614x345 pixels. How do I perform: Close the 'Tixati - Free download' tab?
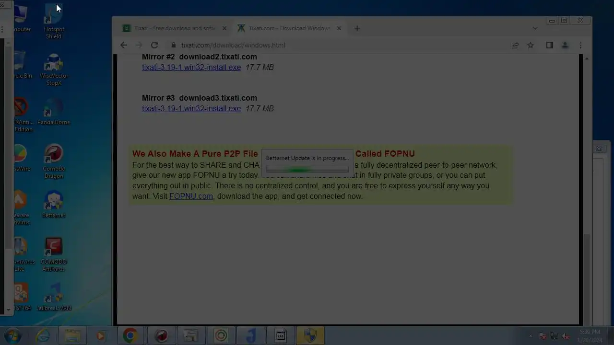coord(224,28)
